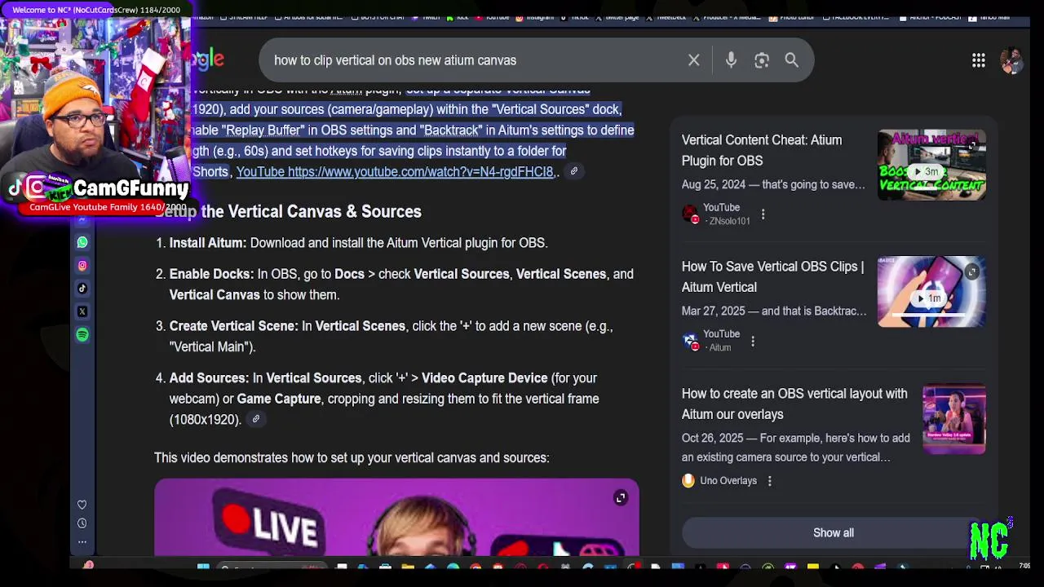The image size is (1044, 587).
Task: Open more options for Uno Overlays result
Action: (769, 481)
